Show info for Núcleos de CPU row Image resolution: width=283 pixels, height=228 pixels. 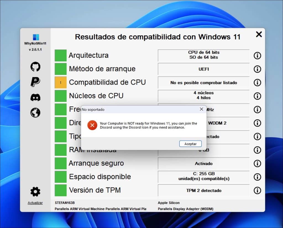[257, 96]
